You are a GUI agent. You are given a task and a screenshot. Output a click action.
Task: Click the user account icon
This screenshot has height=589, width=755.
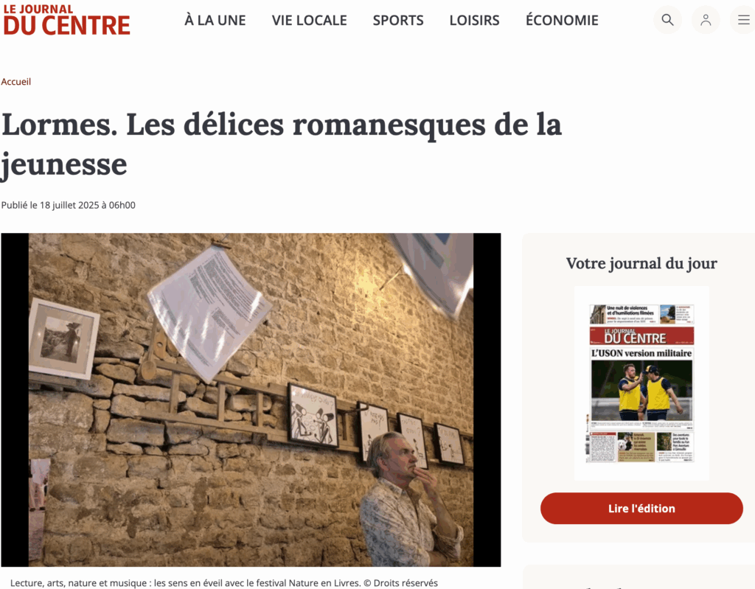(706, 20)
